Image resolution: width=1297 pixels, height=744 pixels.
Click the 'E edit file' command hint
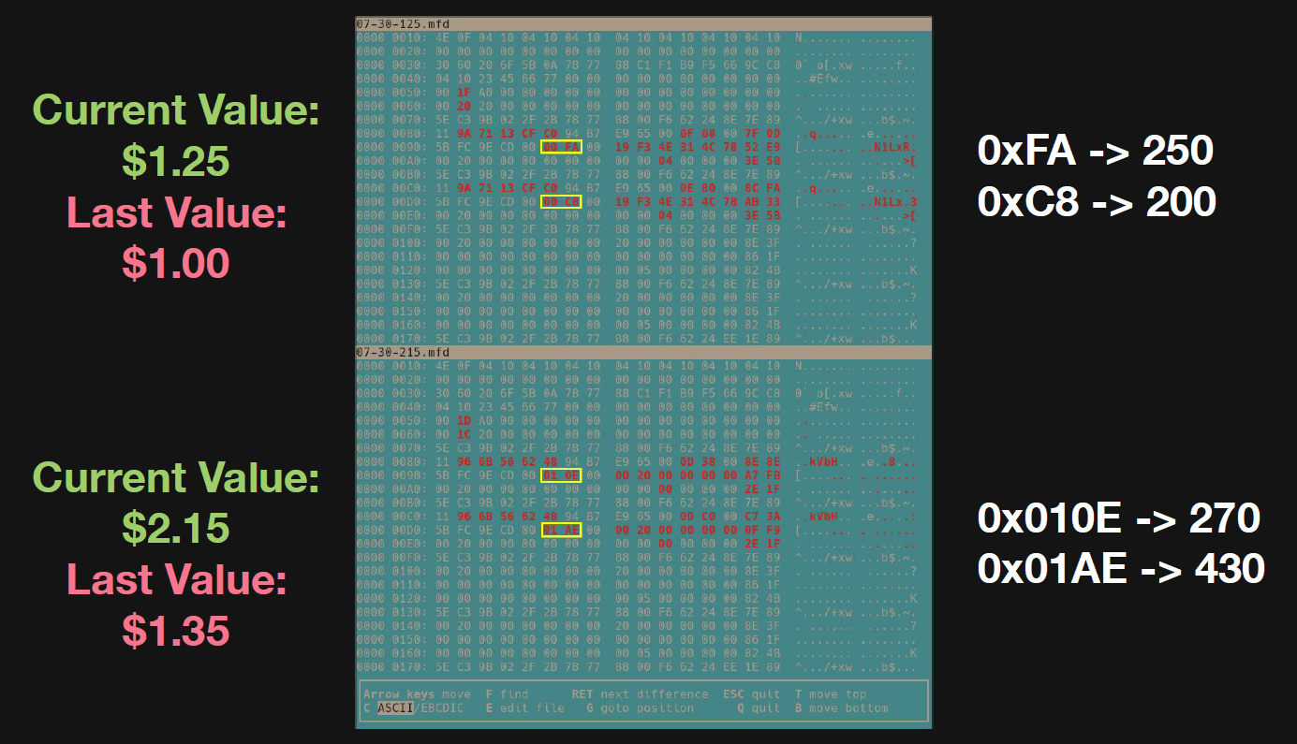point(525,708)
